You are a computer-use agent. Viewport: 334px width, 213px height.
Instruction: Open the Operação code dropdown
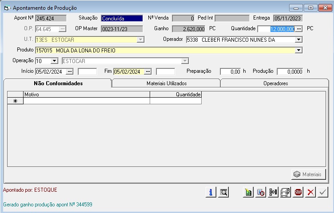click(x=55, y=61)
